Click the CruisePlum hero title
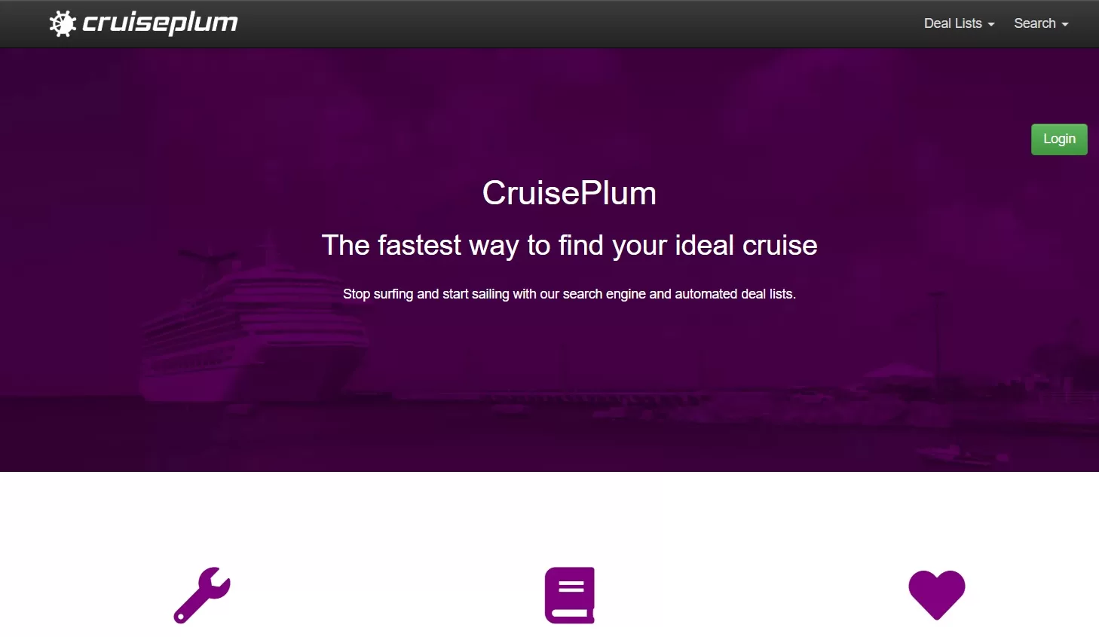Image resolution: width=1099 pixels, height=637 pixels. click(569, 193)
